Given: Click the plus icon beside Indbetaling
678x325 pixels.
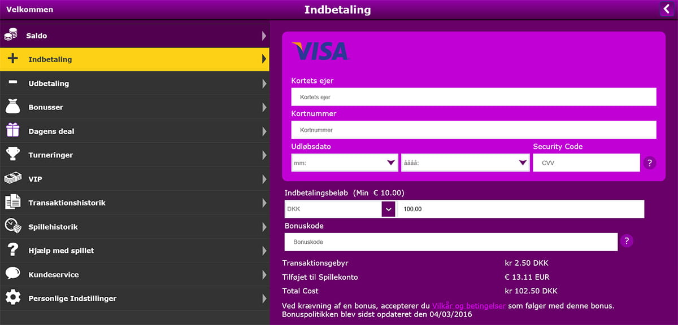Looking at the screenshot, I should click(x=12, y=59).
